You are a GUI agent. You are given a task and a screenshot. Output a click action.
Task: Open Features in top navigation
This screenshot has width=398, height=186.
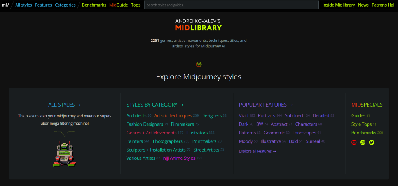click(44, 5)
